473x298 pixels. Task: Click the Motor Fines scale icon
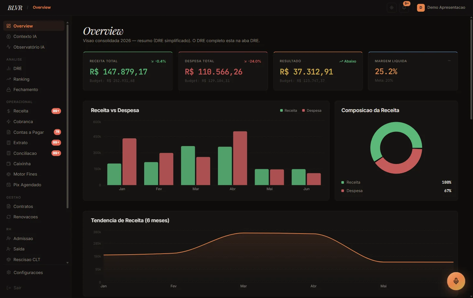[9, 174]
